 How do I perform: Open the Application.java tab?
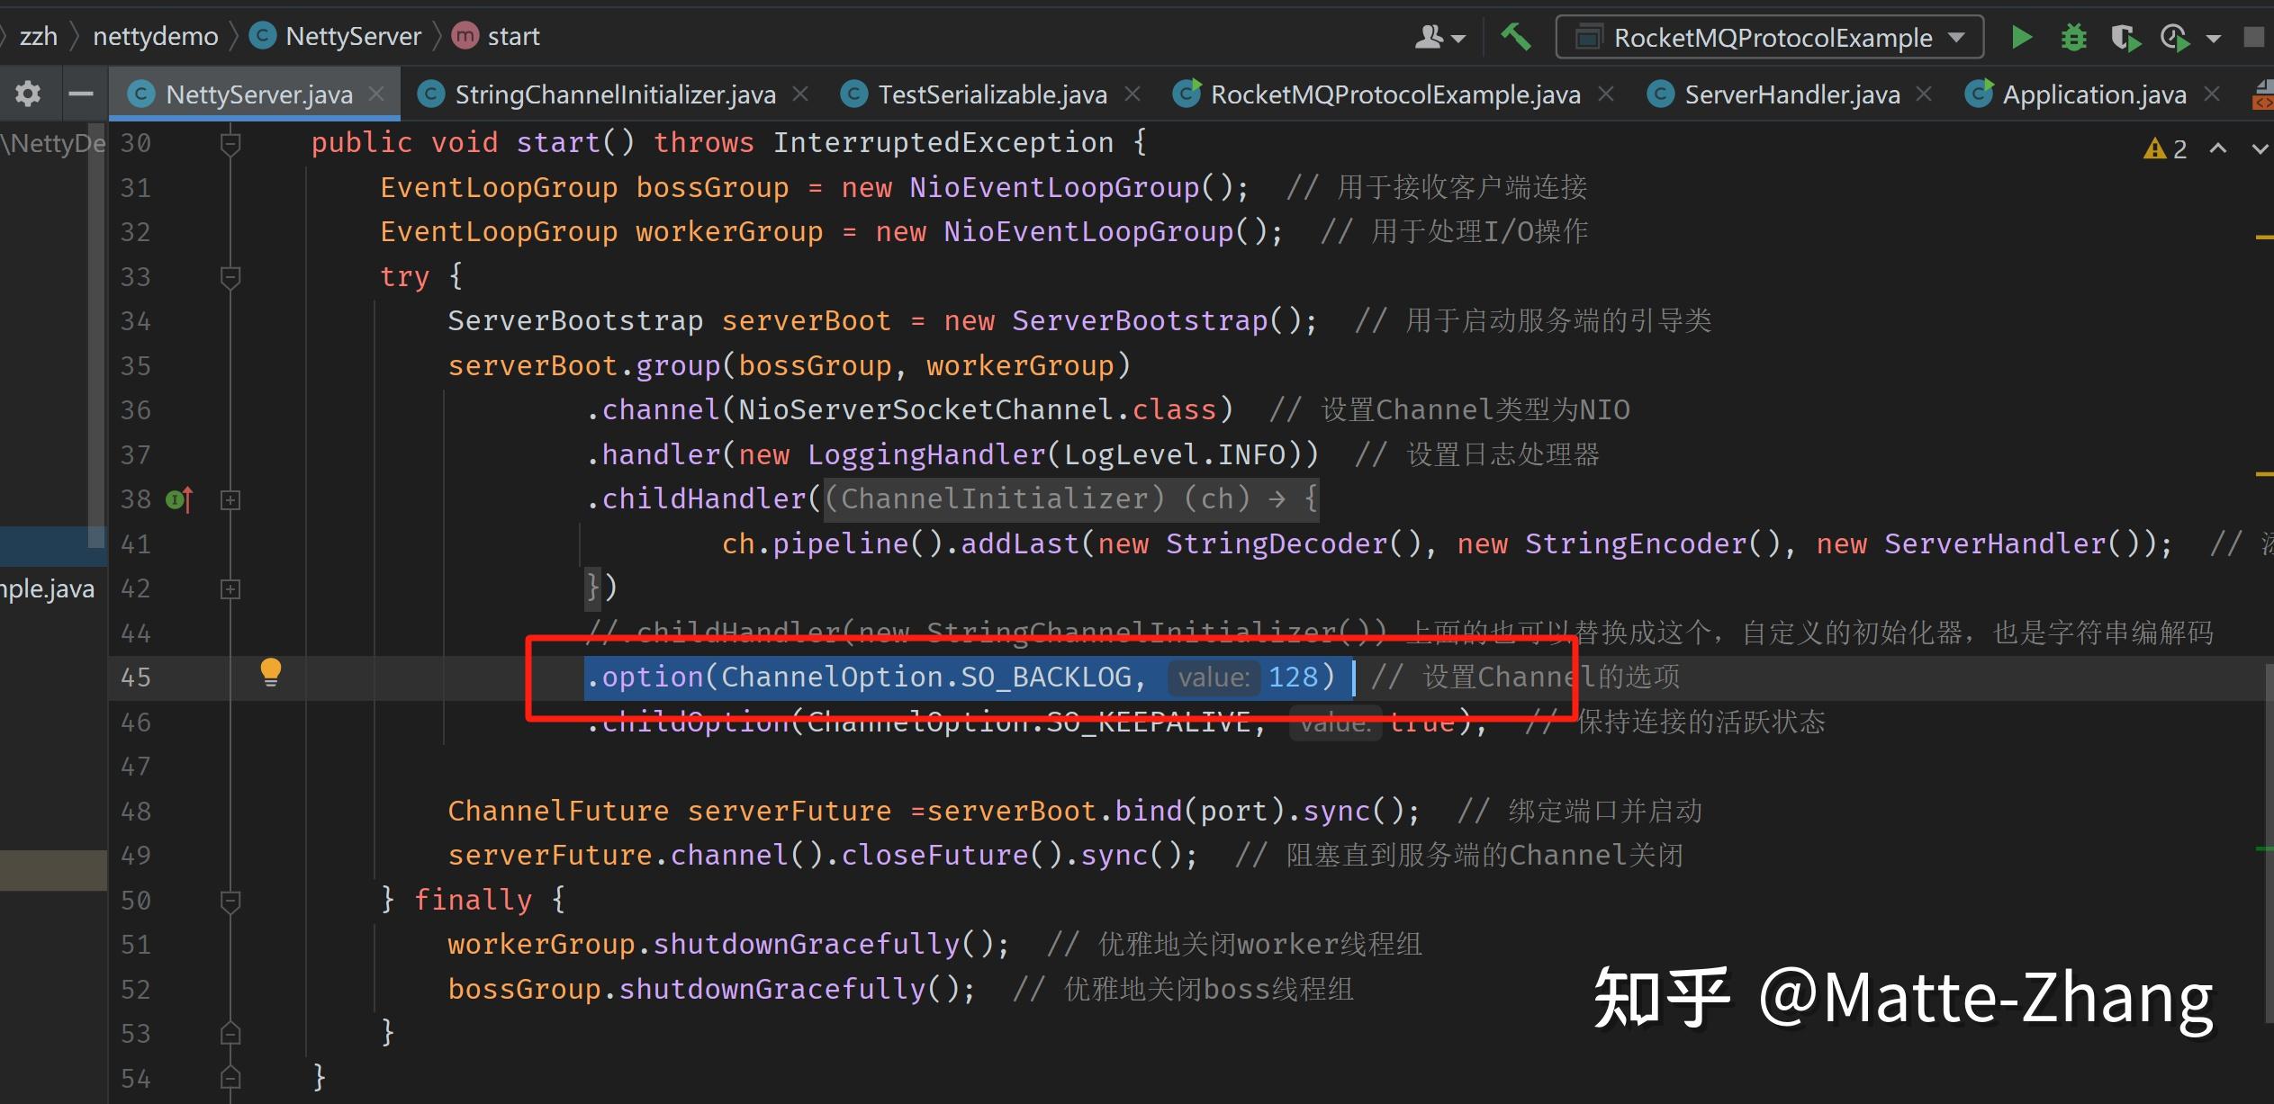click(x=2092, y=93)
